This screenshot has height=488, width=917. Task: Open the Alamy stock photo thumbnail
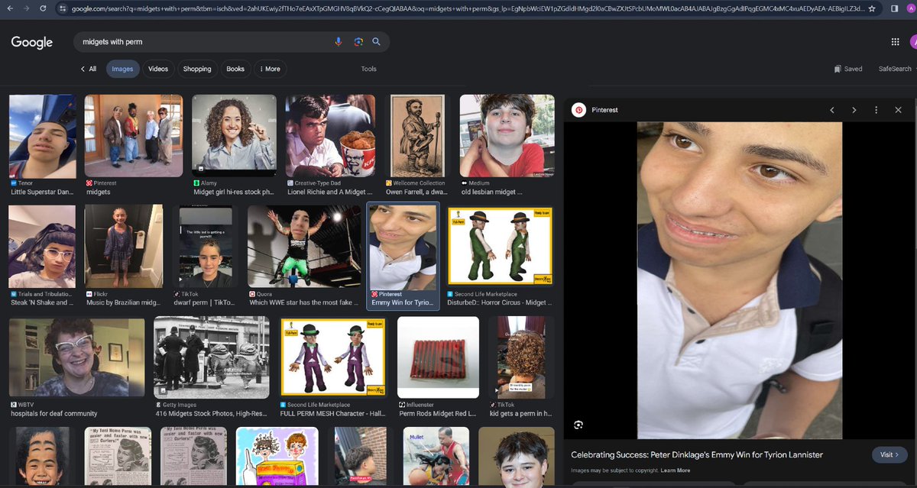click(234, 137)
